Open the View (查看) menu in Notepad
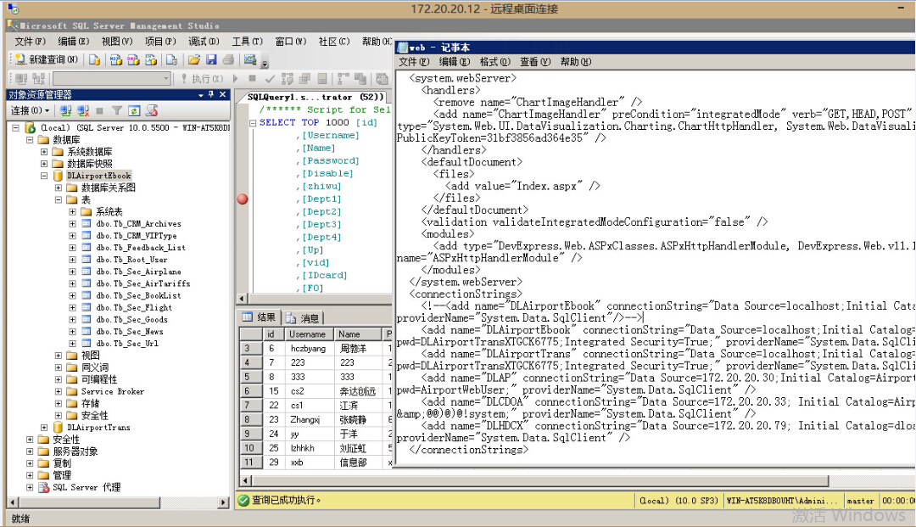916x527 pixels. [535, 62]
